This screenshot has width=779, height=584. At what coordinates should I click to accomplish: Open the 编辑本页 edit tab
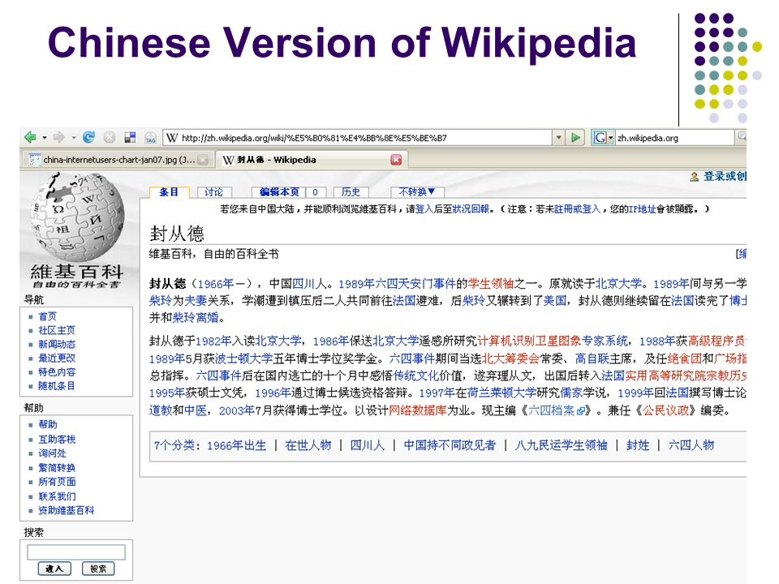279,191
